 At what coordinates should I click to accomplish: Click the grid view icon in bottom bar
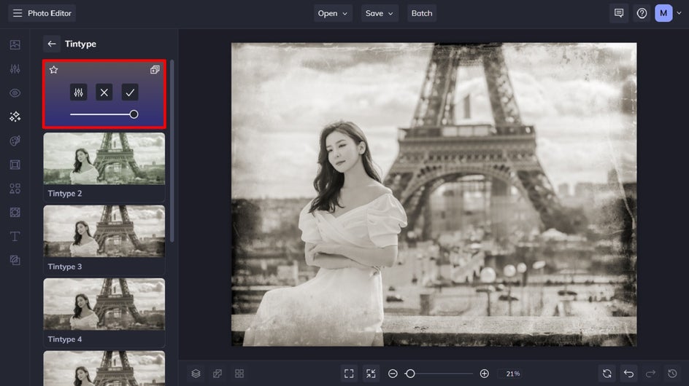(x=239, y=374)
